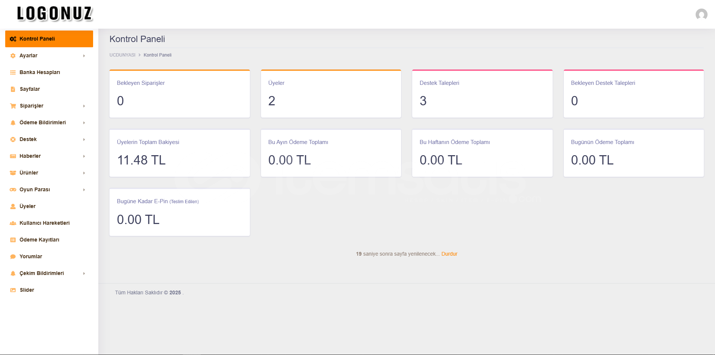
Task: Click the UCDUNYASI breadcrumb link
Action: (122, 55)
